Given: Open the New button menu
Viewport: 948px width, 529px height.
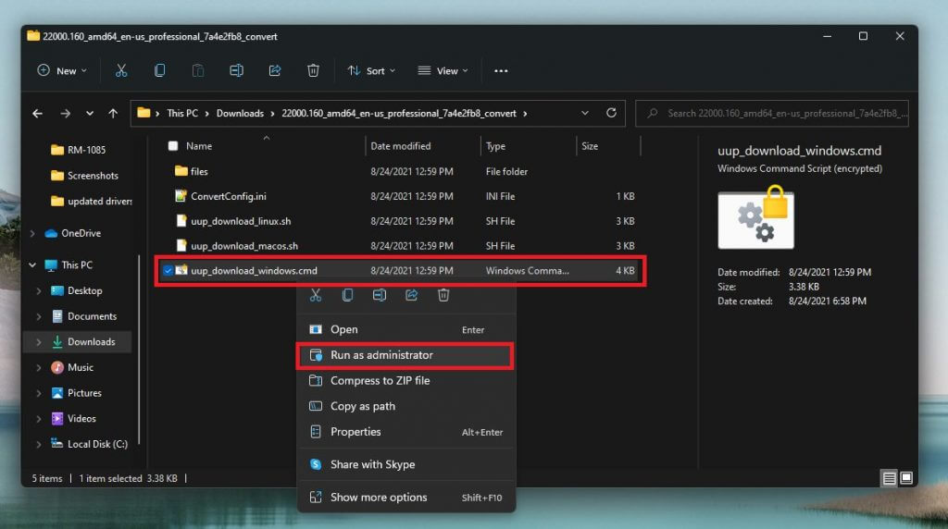Looking at the screenshot, I should [62, 70].
